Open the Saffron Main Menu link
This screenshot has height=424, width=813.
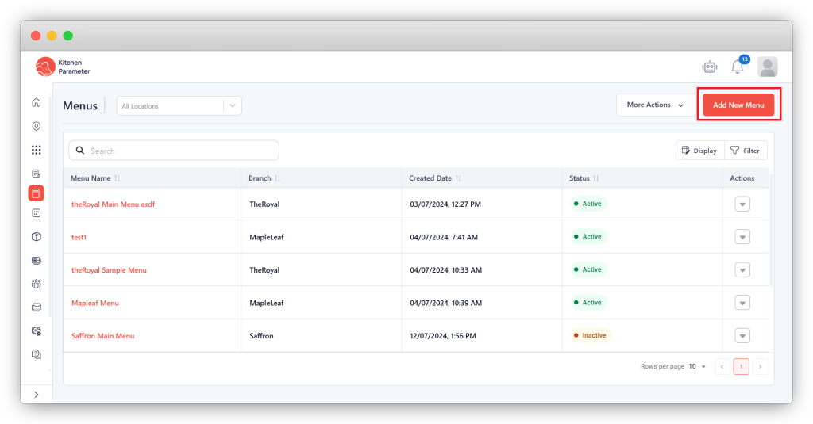[102, 336]
